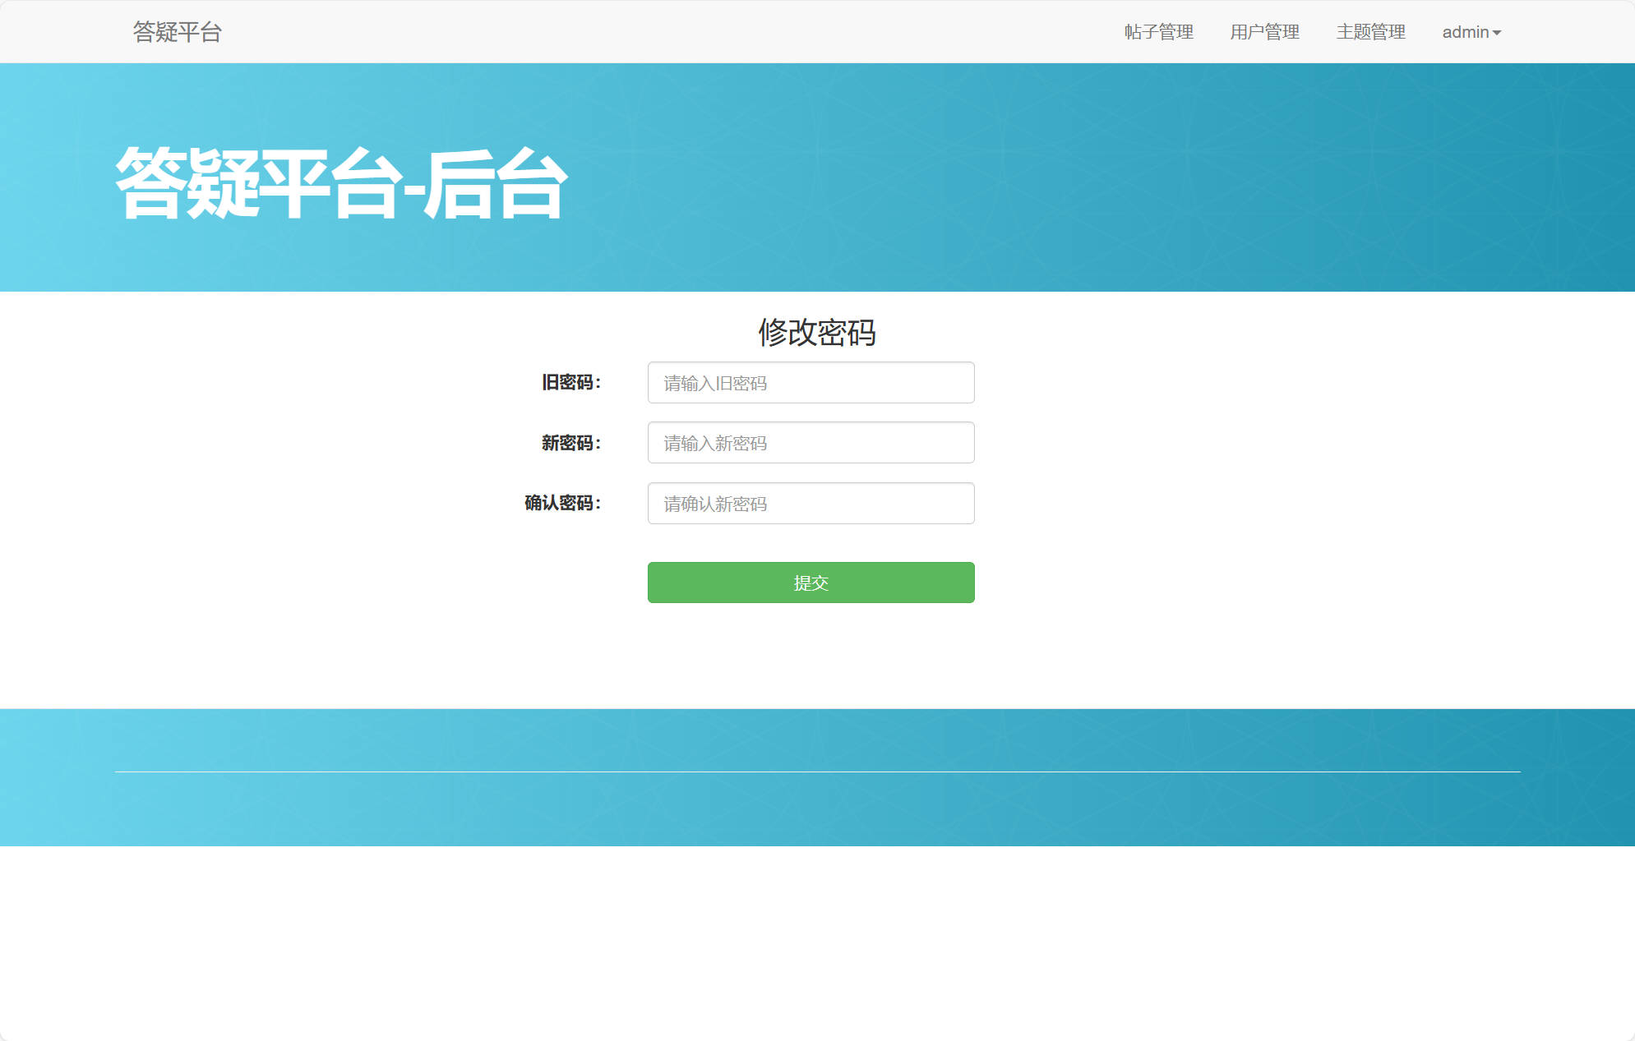Open the 用户管理 section
This screenshot has width=1635, height=1041.
(1264, 32)
